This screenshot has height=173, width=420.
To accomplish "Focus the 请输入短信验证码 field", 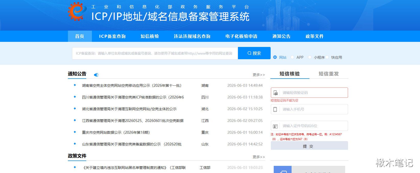I will click(x=309, y=93).
